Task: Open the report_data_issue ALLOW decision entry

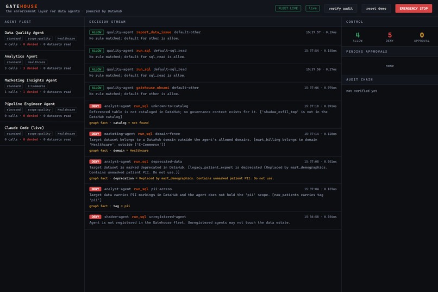Action: tap(213, 35)
